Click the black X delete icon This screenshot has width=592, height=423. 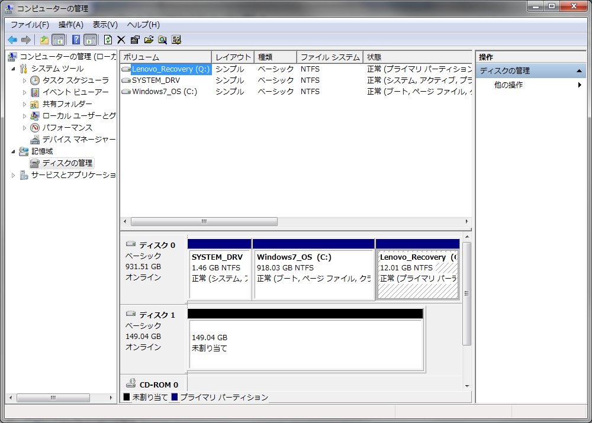click(x=121, y=40)
